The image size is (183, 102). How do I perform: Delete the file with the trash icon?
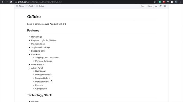(165, 6)
